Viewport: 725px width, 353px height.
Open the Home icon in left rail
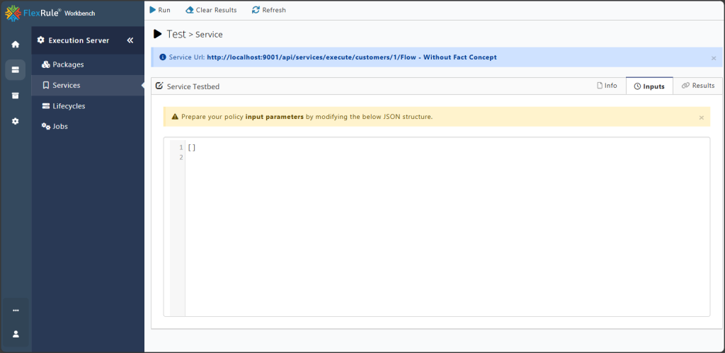point(16,45)
